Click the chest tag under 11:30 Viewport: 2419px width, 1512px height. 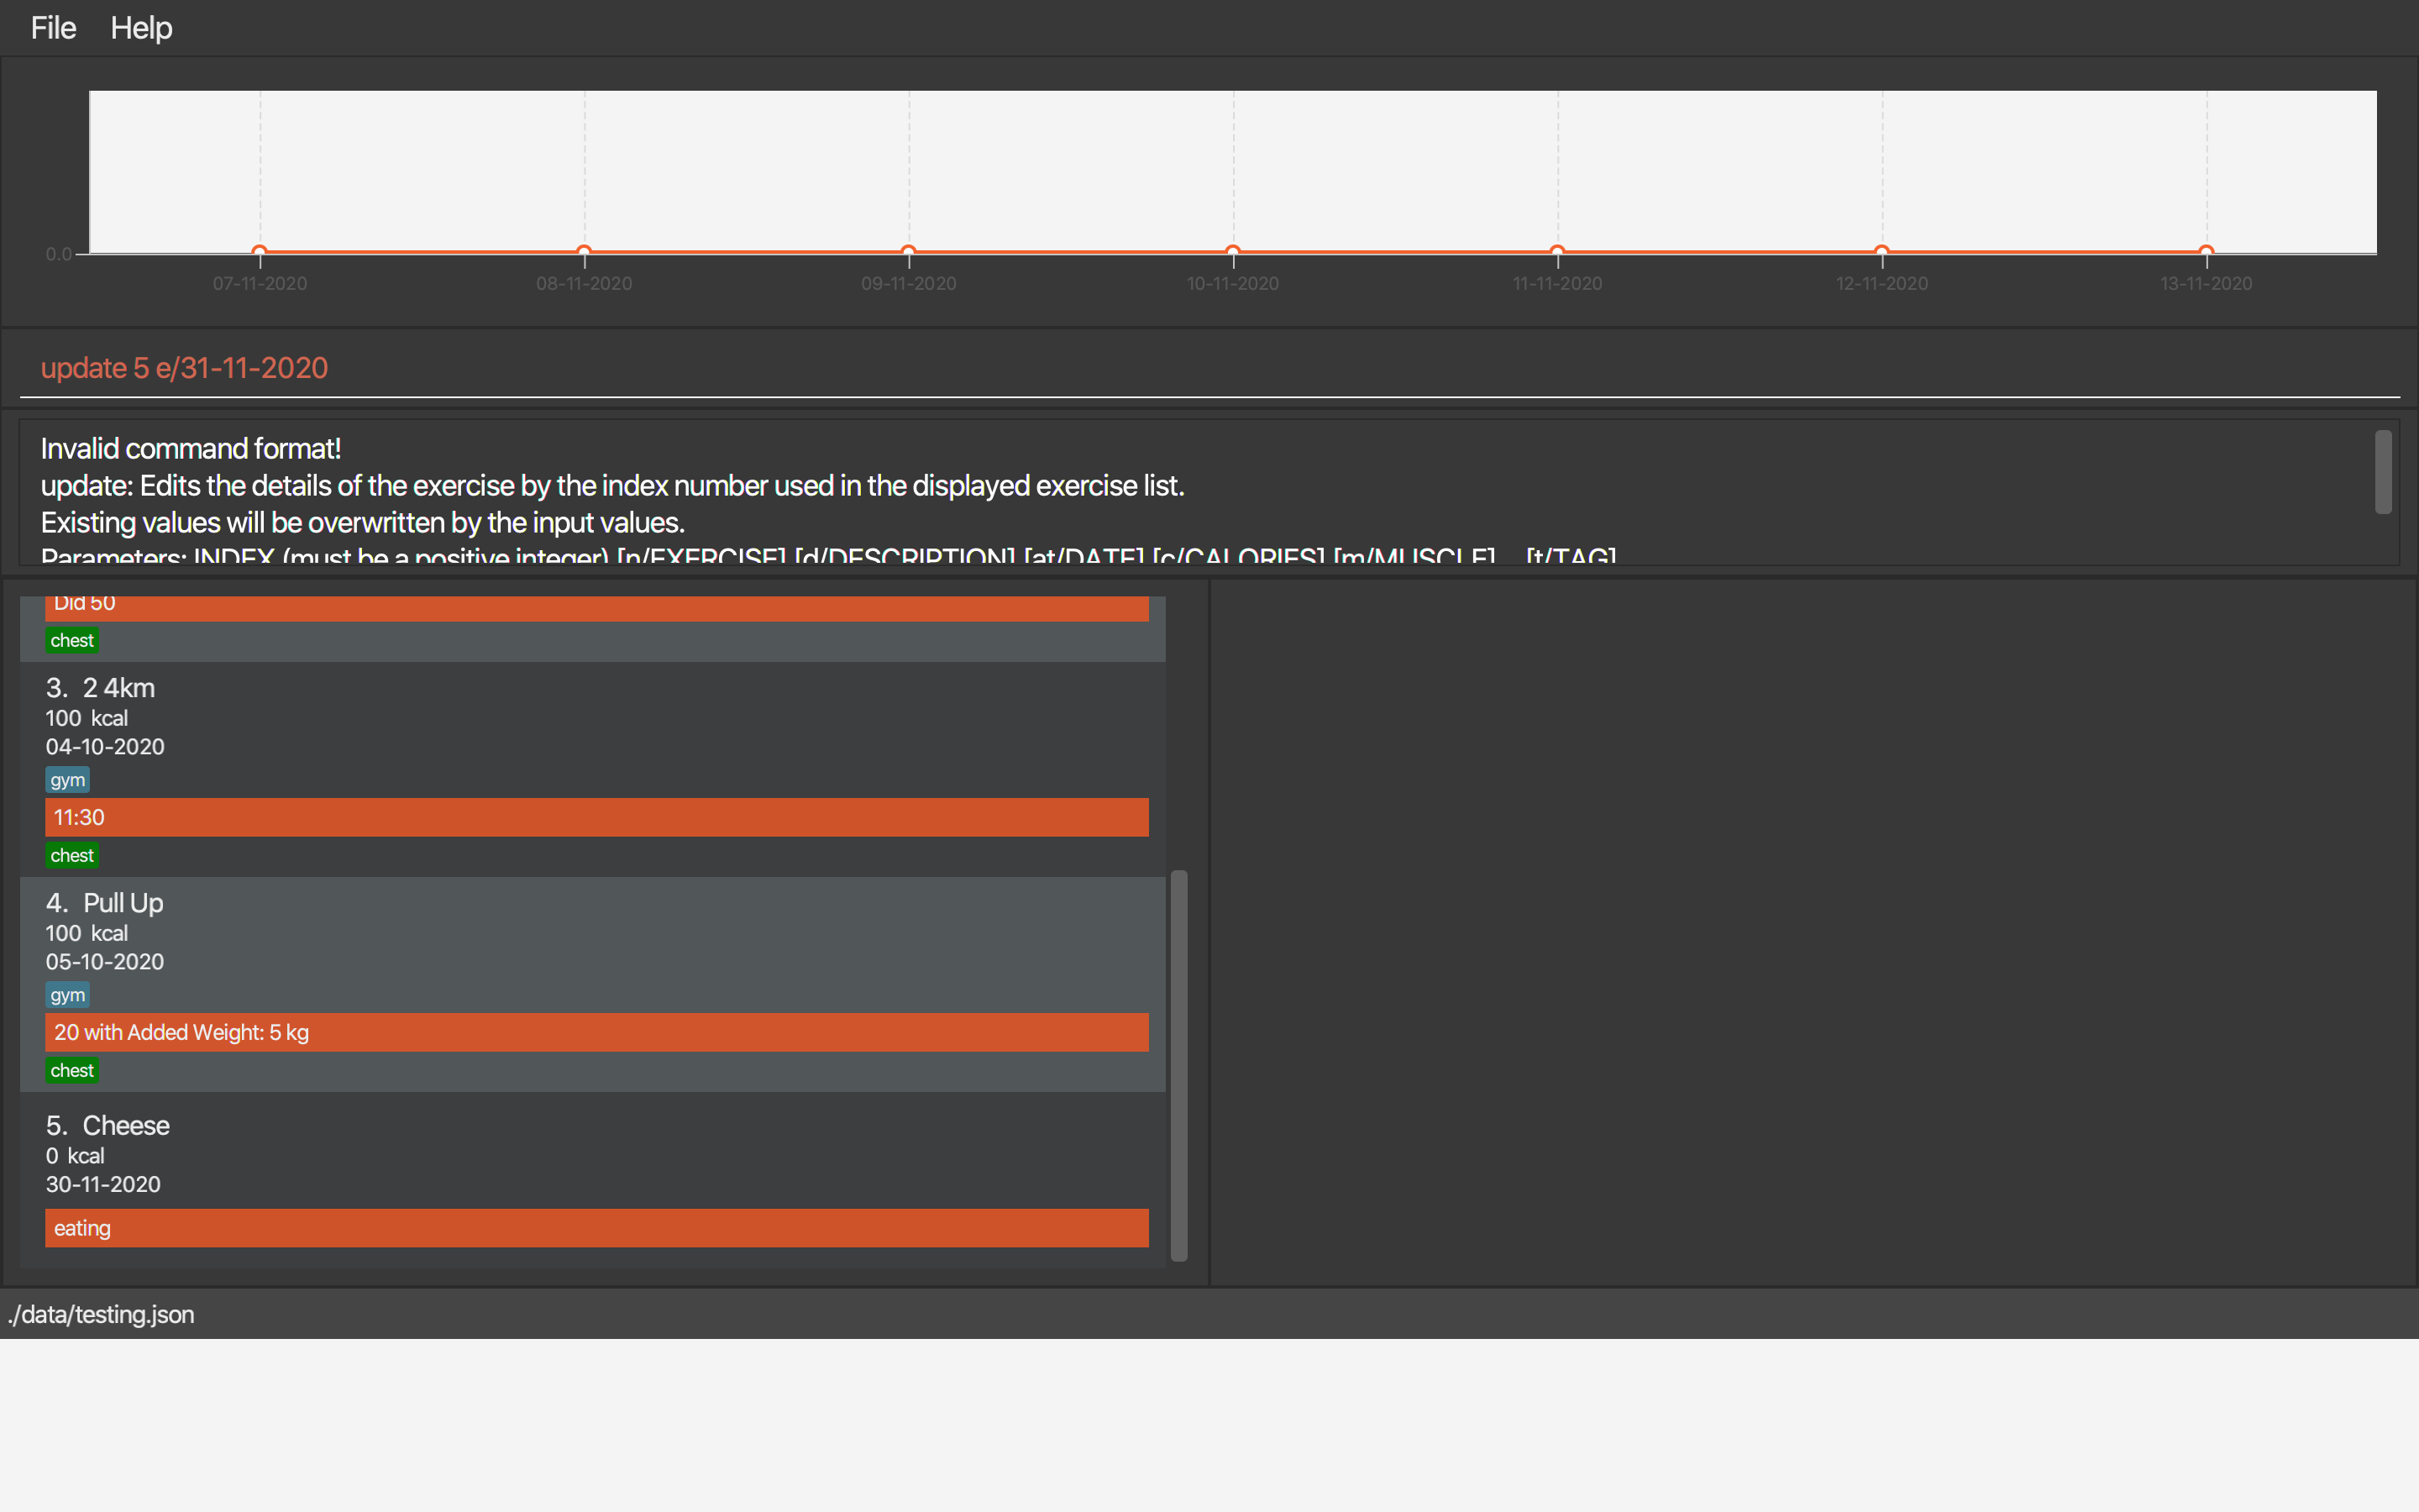pos(72,856)
